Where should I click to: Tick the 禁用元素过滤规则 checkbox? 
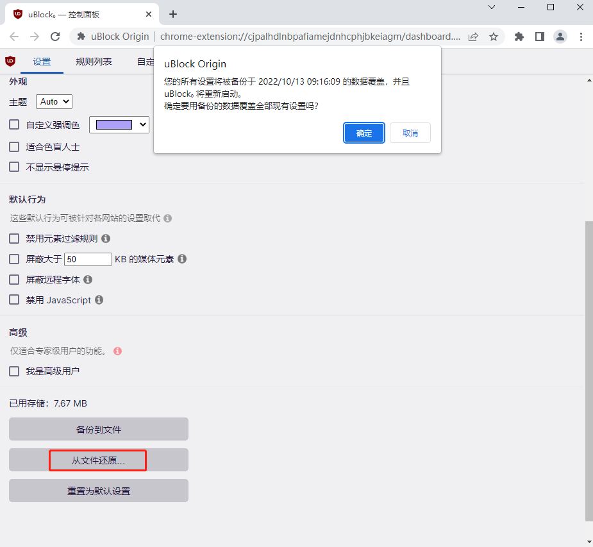coord(14,239)
